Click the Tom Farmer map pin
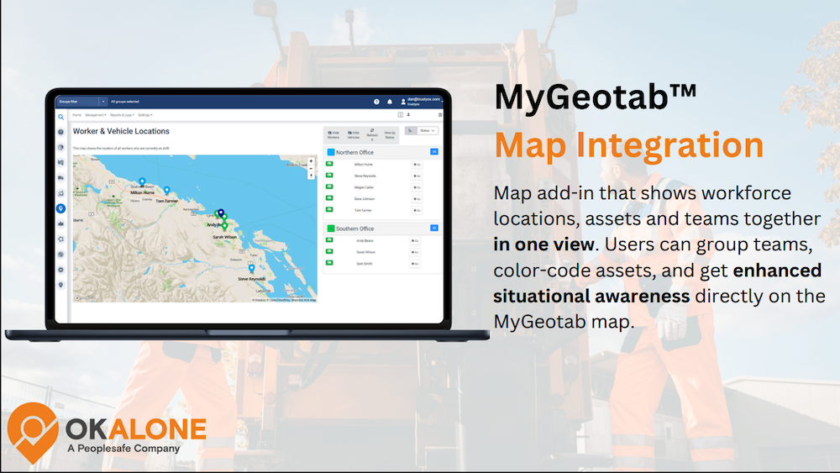Viewport: 840px width, 473px height. pos(166,191)
